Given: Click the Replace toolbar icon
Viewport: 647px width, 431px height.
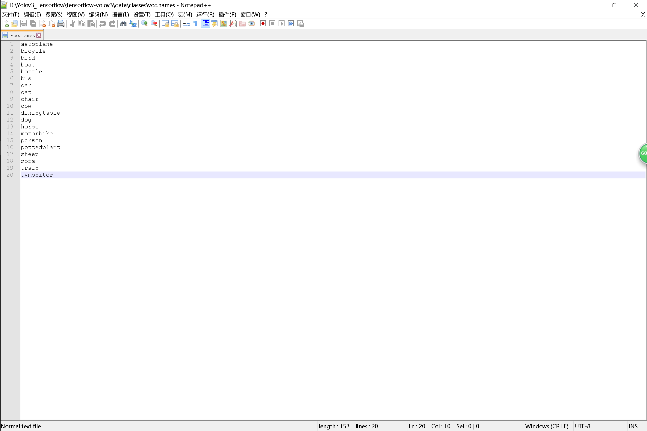Looking at the screenshot, I should 133,24.
